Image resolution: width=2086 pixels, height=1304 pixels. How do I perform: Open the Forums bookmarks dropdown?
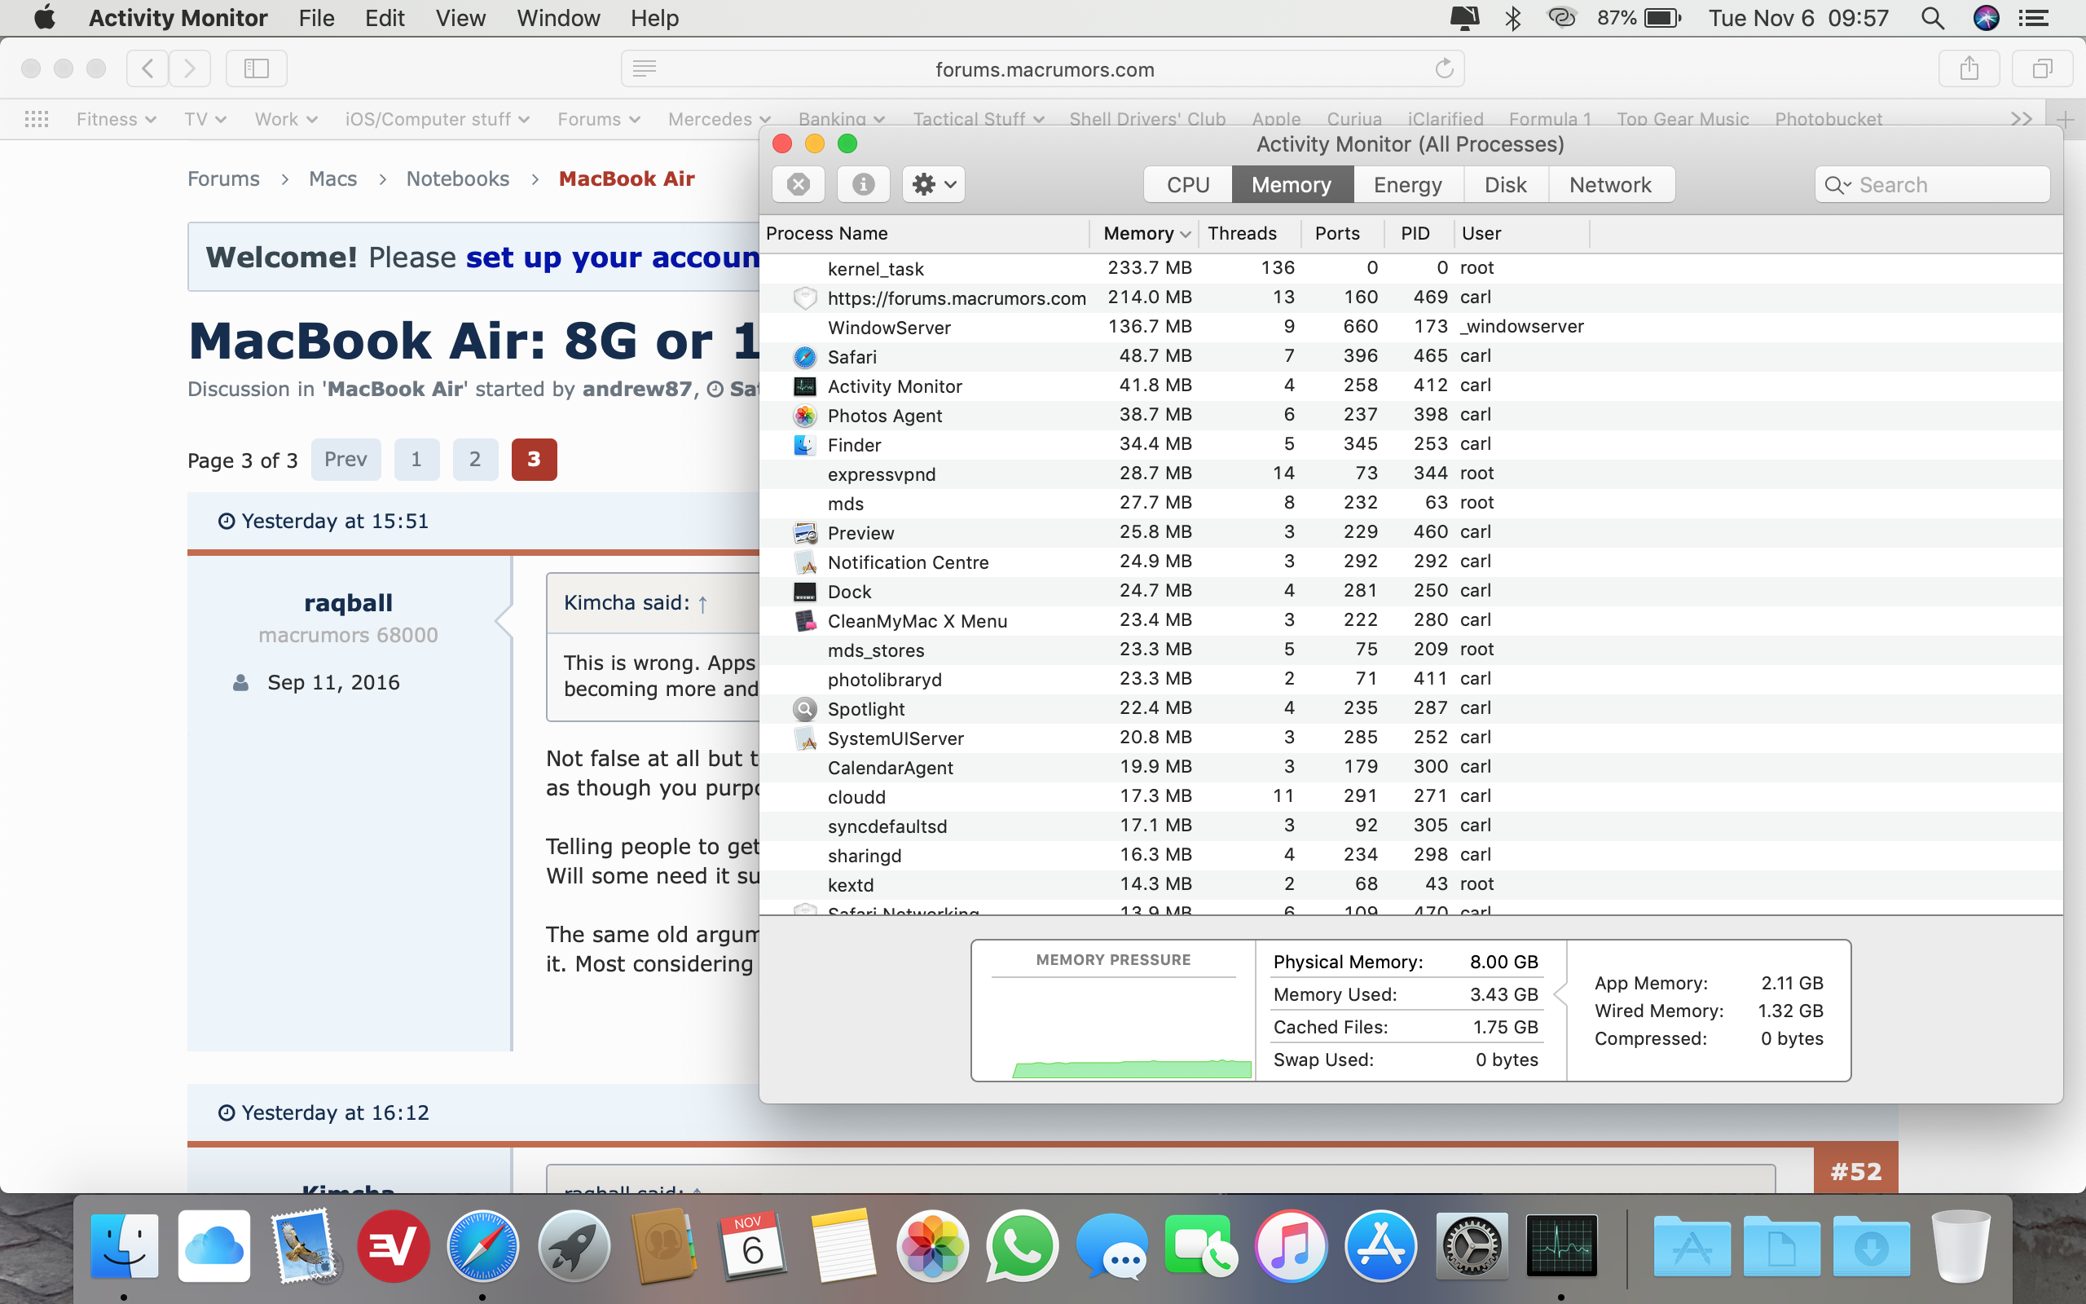coord(599,119)
